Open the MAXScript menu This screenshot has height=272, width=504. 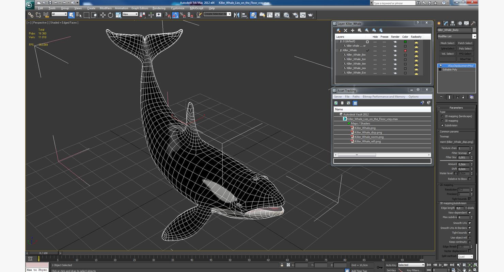tap(196, 8)
